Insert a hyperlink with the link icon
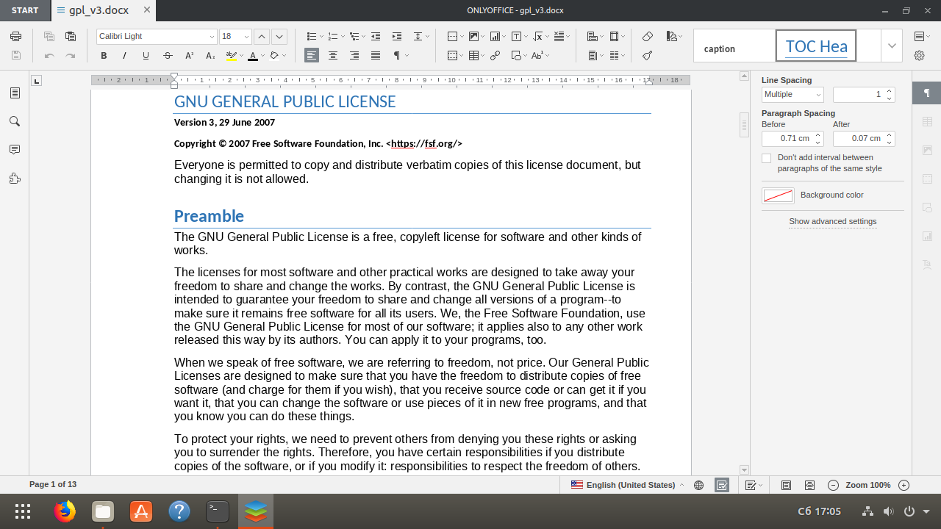Screen dimensions: 941x529 [x=495, y=56]
